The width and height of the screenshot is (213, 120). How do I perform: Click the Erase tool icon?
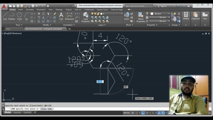coord(55,14)
